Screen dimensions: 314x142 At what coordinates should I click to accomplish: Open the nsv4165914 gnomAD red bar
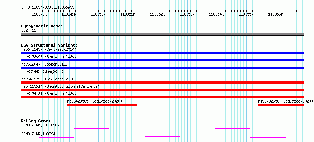pos(162,90)
